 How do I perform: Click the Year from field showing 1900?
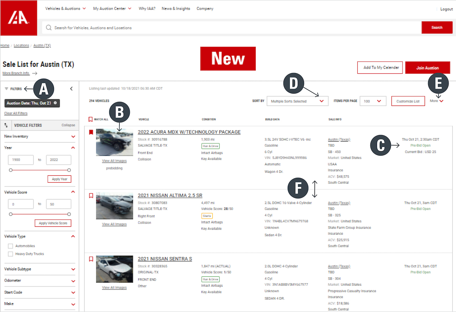point(21,160)
